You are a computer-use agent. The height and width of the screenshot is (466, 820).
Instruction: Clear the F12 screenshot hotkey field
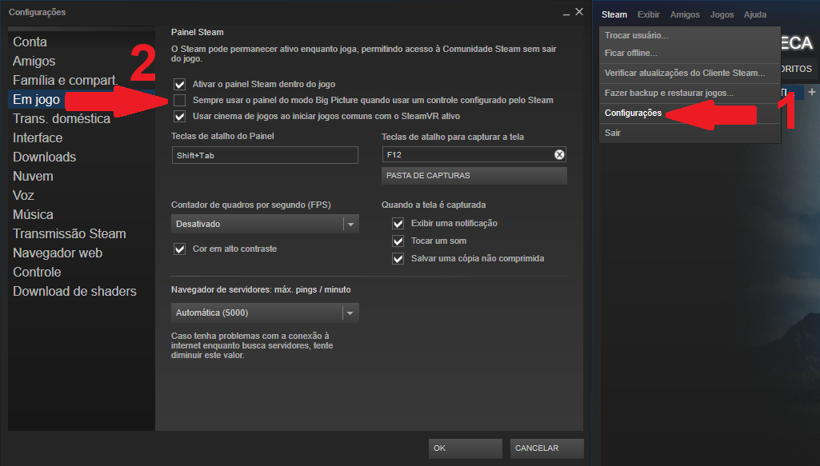coord(559,154)
